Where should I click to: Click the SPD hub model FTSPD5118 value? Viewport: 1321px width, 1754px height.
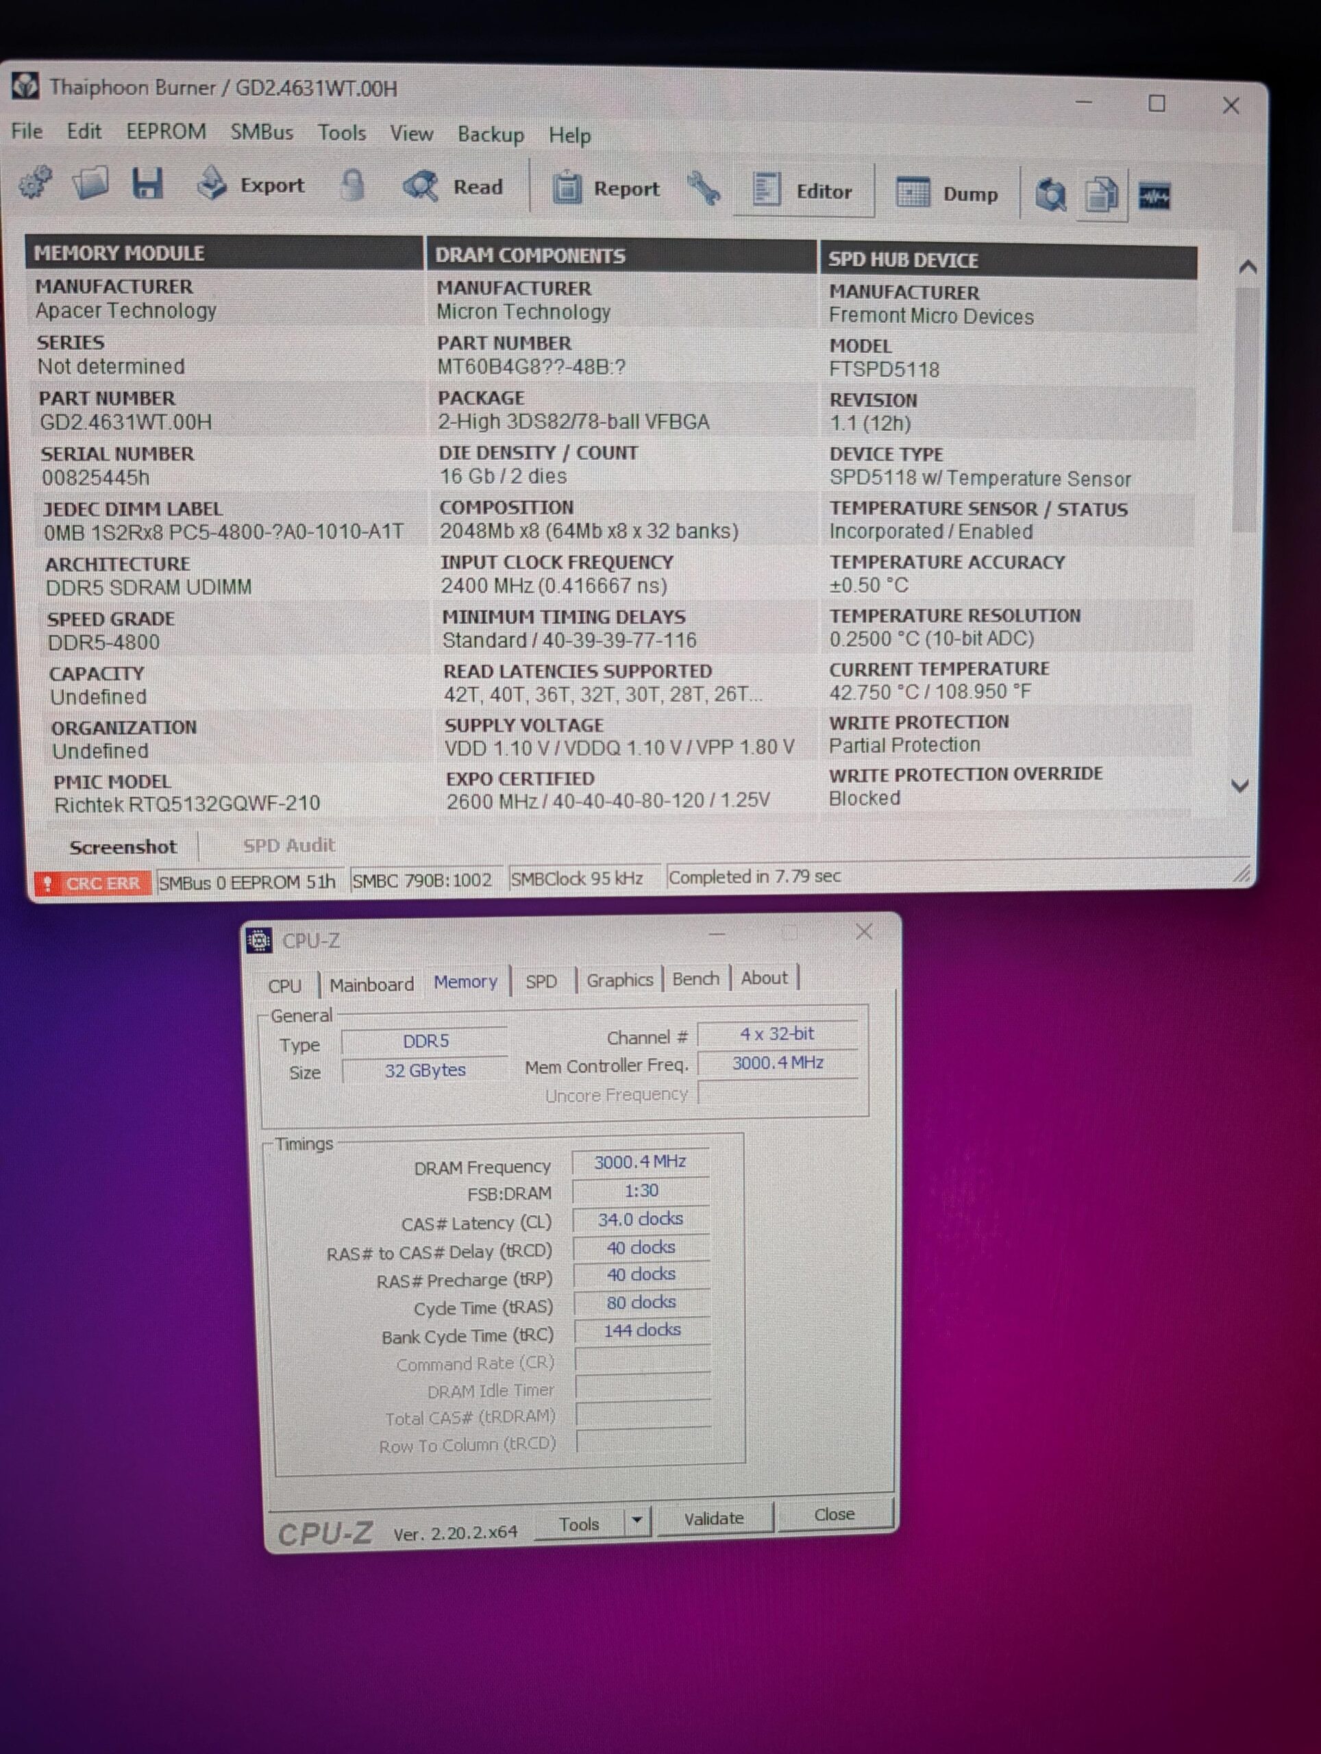coord(884,369)
